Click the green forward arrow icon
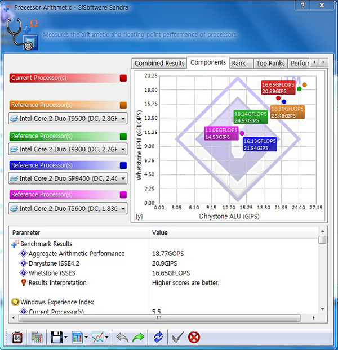 pyautogui.click(x=138, y=337)
